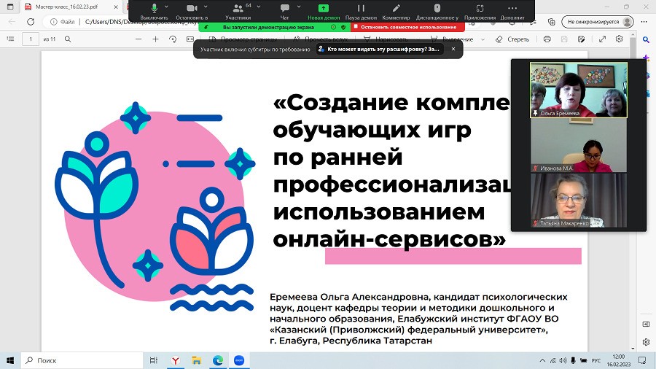Open PDF viewer settings gear

619,39
